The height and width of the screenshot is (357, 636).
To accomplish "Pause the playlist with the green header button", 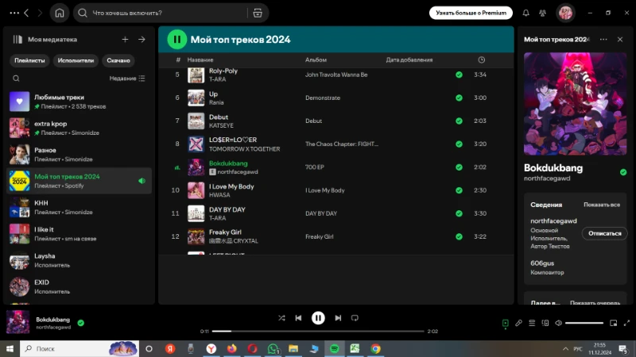I will click(176, 39).
